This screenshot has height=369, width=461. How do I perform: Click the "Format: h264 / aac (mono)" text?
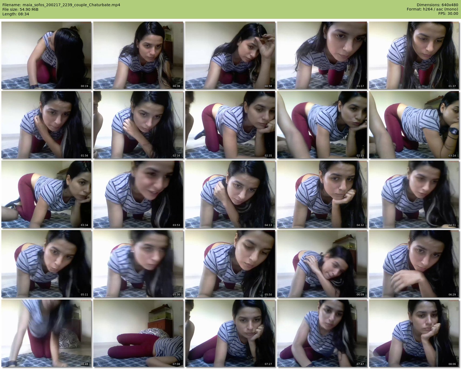pos(432,9)
